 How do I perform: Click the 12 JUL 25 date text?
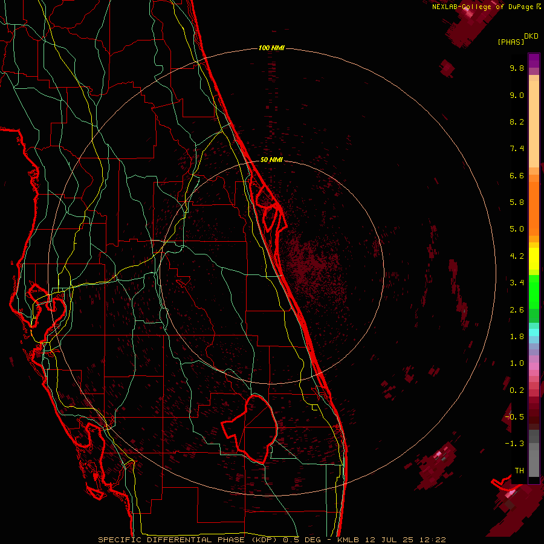point(389,540)
